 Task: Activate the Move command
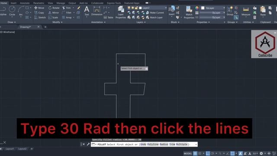point(39,8)
